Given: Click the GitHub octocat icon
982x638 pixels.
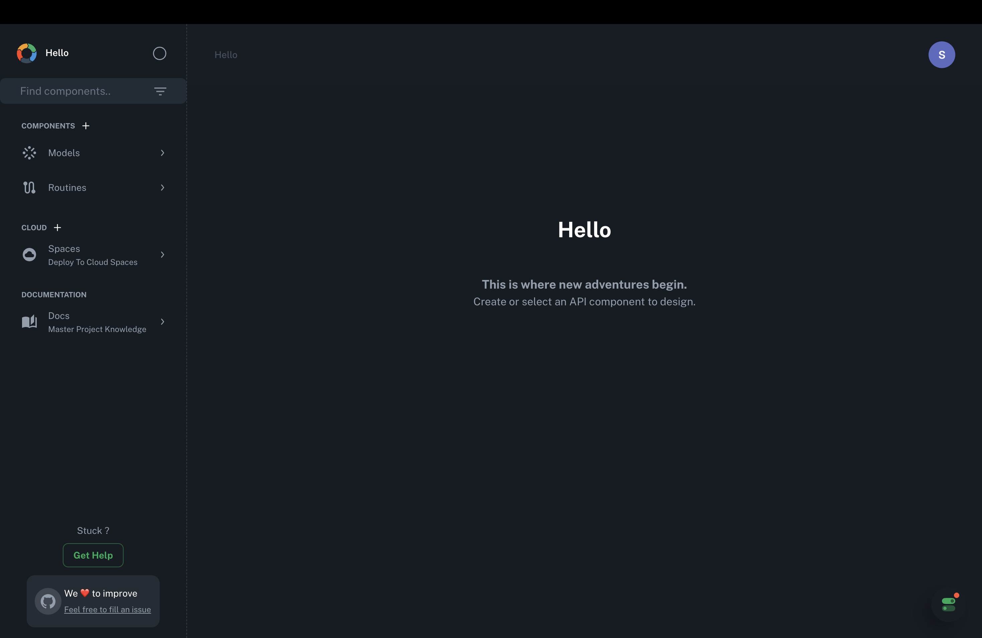Looking at the screenshot, I should (x=48, y=601).
